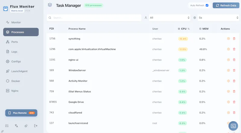Stop the Activity Monitor process
The height and width of the screenshot is (133, 241).
[x=228, y=81]
